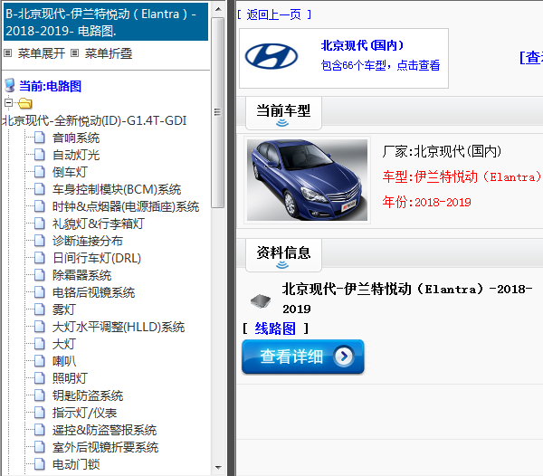Viewport: 543px width, 476px height.
Task: Click document icon beside 钥匙防盗系统
Action: coord(40,395)
